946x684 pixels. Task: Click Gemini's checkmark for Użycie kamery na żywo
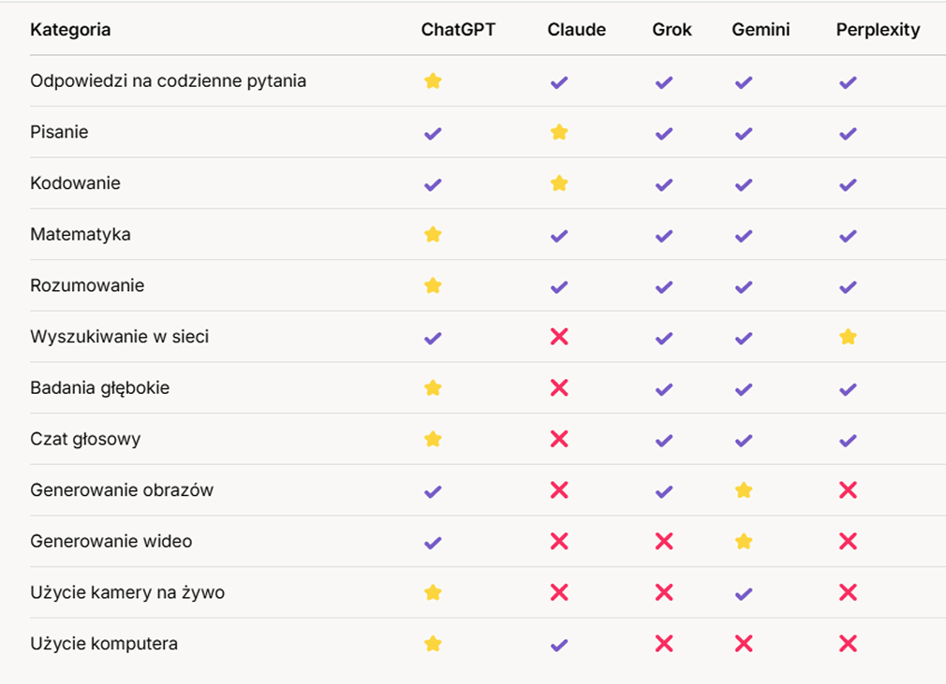click(x=744, y=592)
